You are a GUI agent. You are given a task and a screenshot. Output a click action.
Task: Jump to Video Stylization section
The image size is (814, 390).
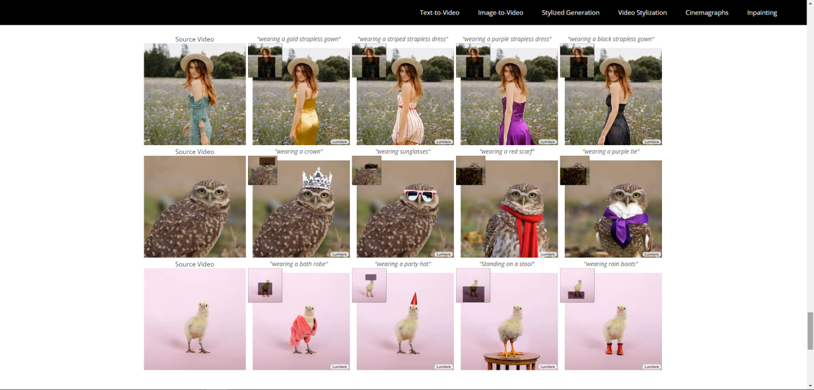pos(642,13)
